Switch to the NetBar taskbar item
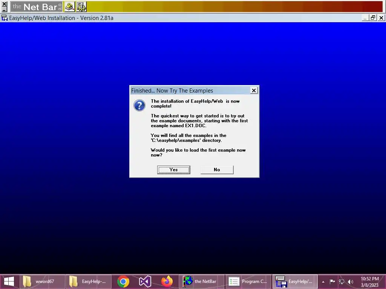The image size is (386, 289). point(201,281)
